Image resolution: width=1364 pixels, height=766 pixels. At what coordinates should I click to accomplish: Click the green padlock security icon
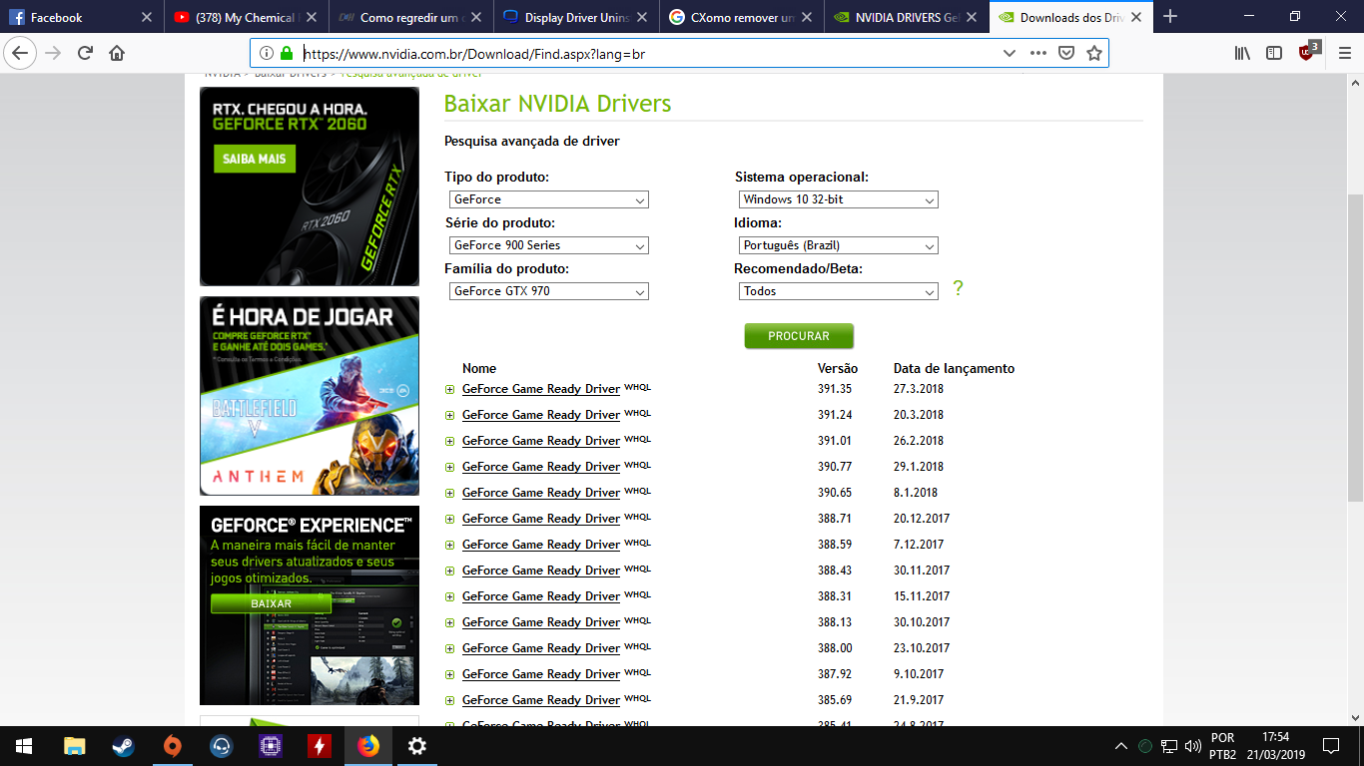pos(288,53)
